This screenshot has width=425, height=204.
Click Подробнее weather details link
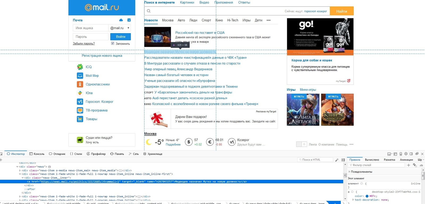click(173, 145)
